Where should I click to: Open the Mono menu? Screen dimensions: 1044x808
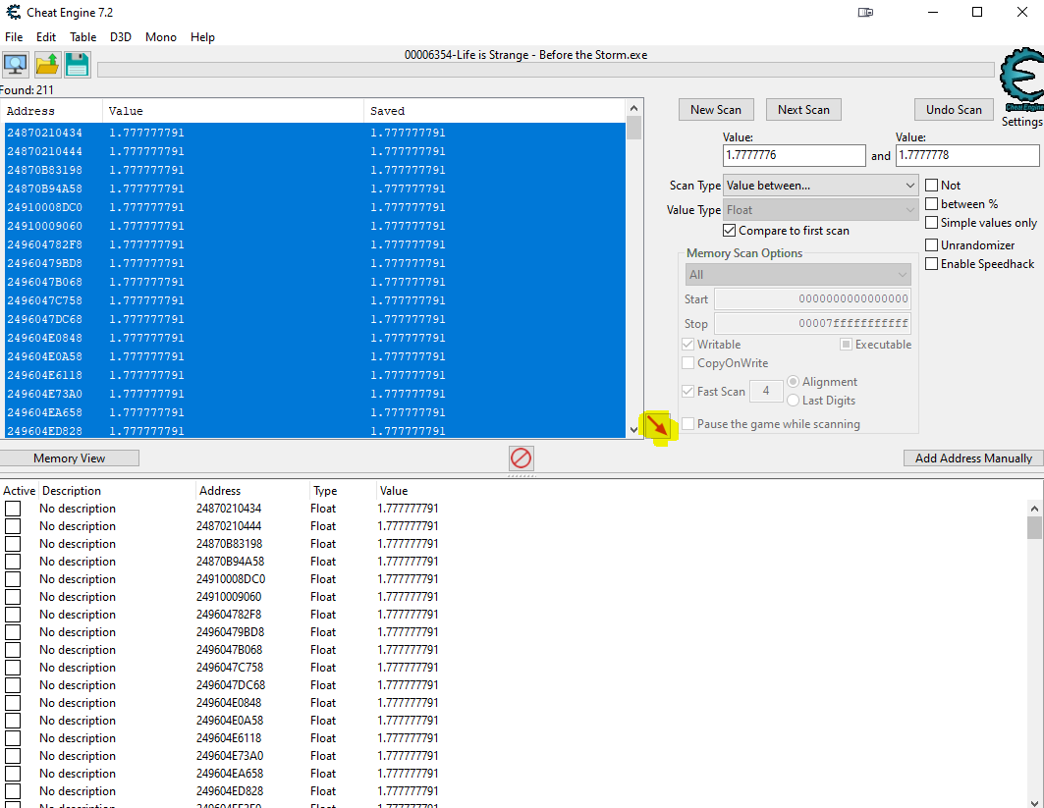(161, 37)
